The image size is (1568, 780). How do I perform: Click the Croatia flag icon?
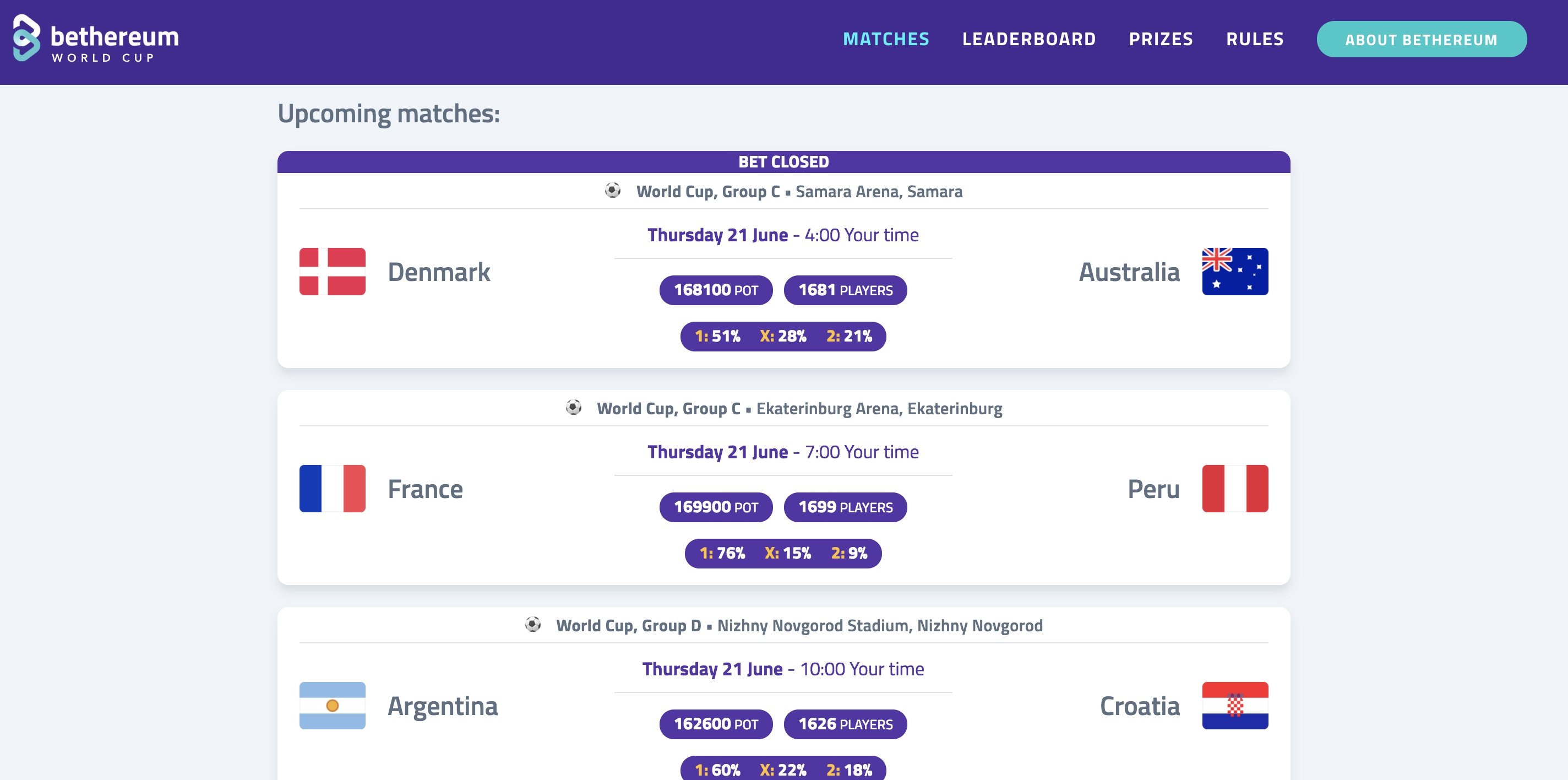pyautogui.click(x=1234, y=705)
